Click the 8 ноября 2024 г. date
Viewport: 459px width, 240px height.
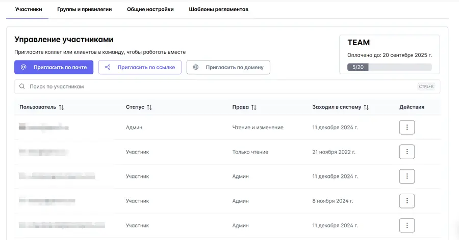(x=333, y=201)
